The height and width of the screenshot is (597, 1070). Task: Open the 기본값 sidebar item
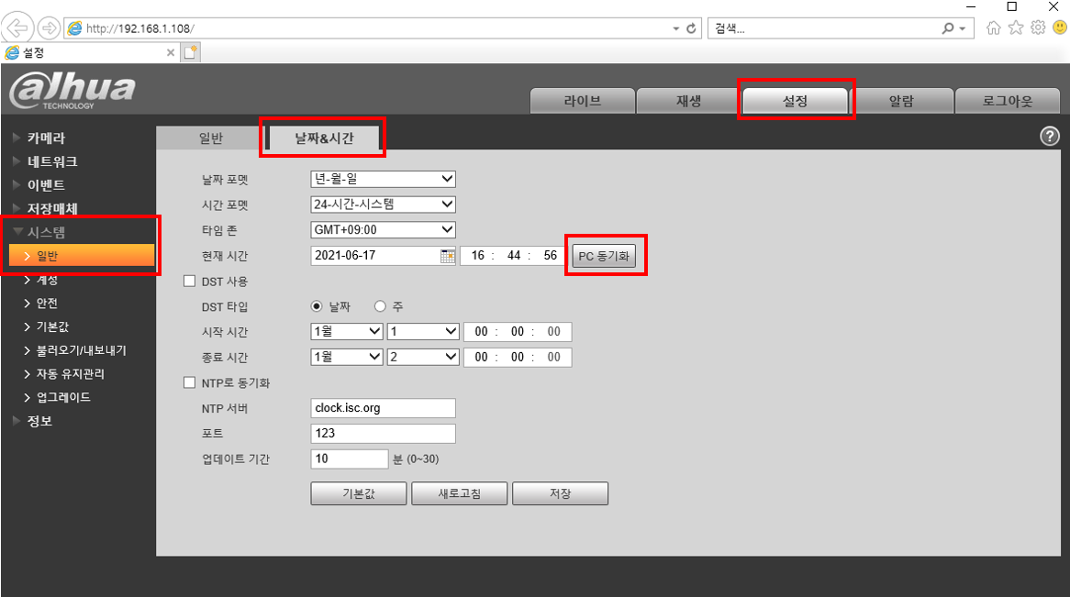(52, 326)
